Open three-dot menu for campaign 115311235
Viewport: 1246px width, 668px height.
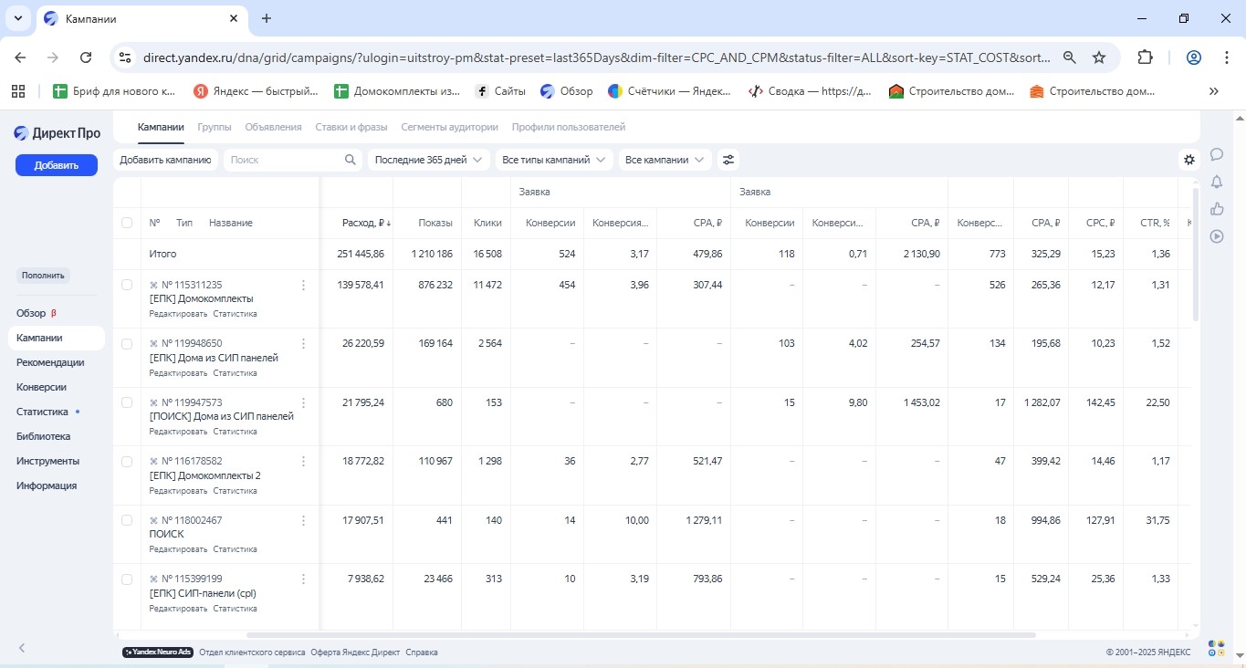pos(304,285)
